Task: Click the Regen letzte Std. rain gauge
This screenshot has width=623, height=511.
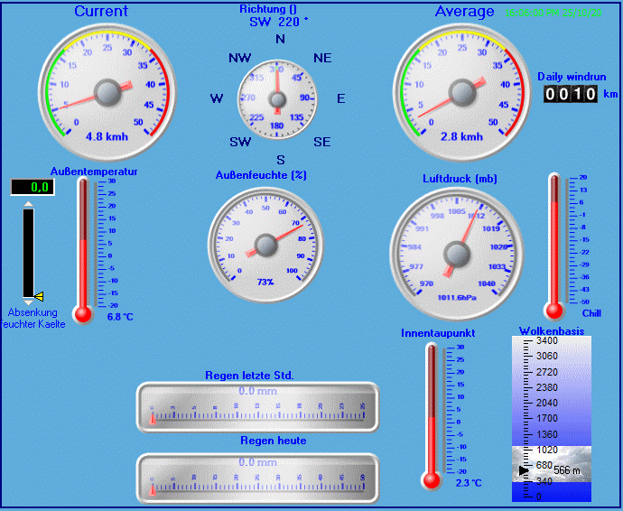Action: click(x=256, y=406)
